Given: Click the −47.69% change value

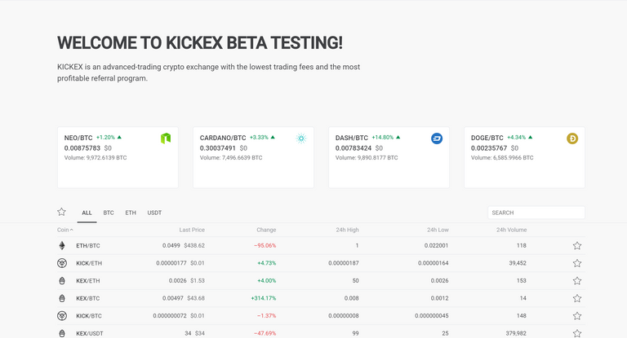Looking at the screenshot, I should click(265, 334).
